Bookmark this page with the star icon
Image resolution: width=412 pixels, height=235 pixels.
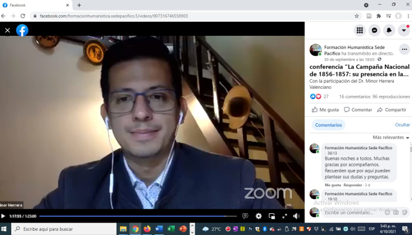pyautogui.click(x=357, y=16)
